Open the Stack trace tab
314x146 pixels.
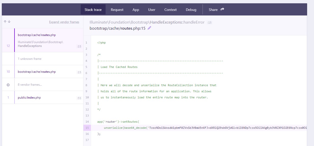93,10
